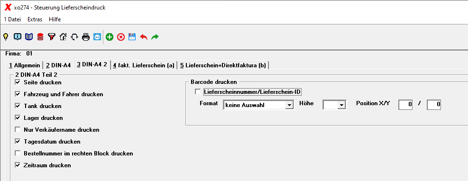Click the green redo arrow
The width and height of the screenshot is (468, 181).
tap(155, 37)
